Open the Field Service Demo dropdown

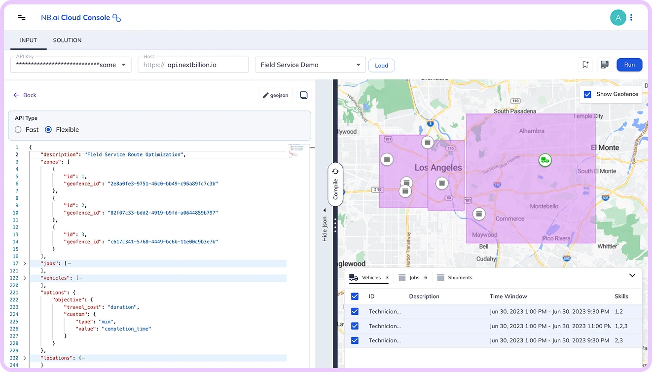(310, 65)
